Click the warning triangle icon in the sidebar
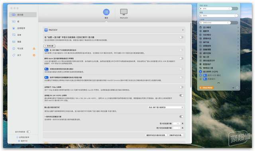 pyautogui.click(x=34, y=48)
